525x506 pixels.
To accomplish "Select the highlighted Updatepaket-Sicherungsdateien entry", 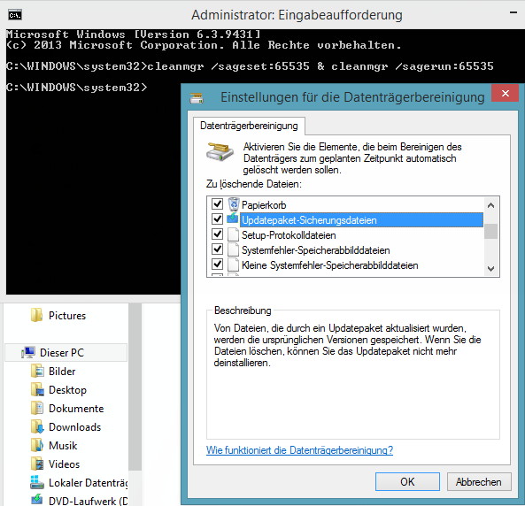I will (x=361, y=220).
